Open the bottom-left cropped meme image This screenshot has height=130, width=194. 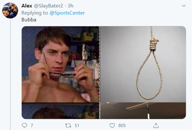point(61,111)
